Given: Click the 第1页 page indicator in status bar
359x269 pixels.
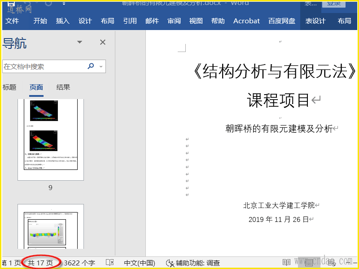Looking at the screenshot, I should click(12, 263).
